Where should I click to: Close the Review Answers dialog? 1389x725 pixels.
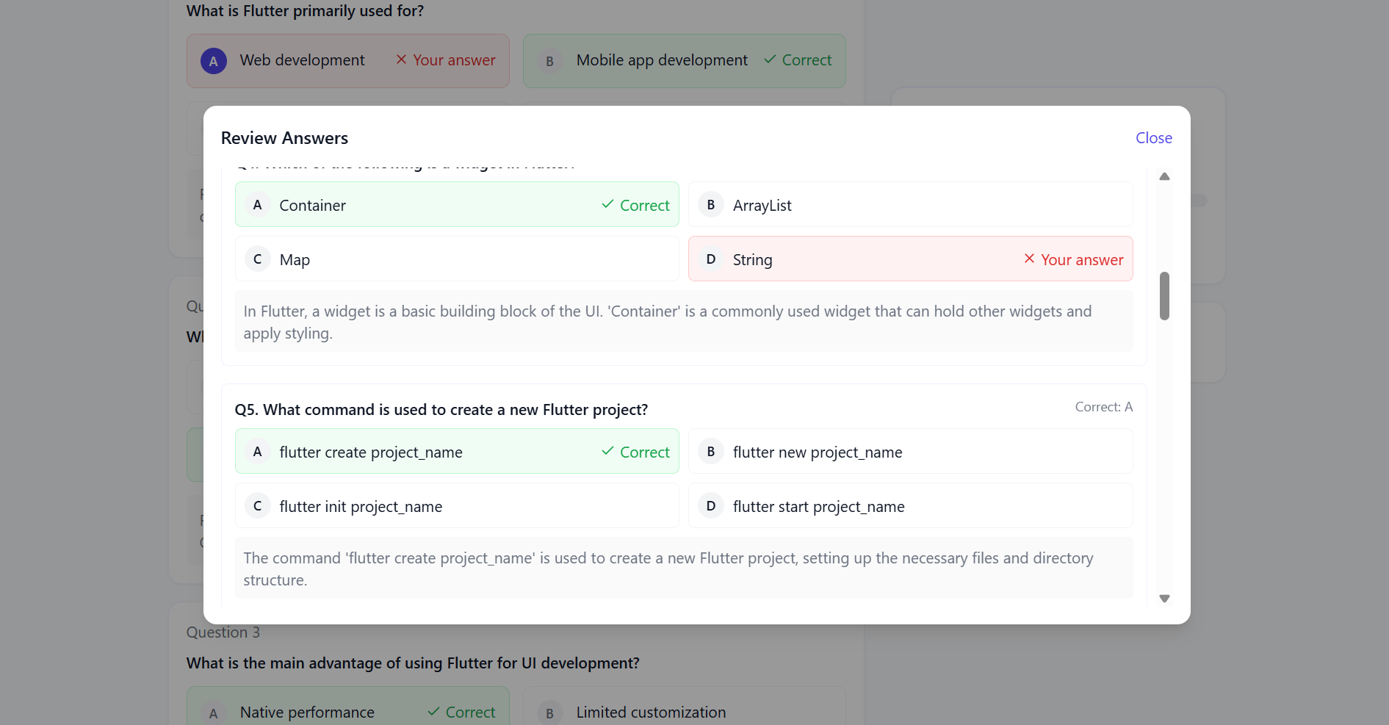click(x=1153, y=138)
